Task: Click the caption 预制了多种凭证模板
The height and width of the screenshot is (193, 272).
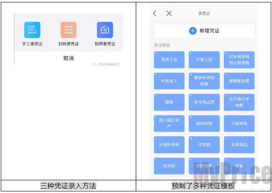Action: pos(203,186)
